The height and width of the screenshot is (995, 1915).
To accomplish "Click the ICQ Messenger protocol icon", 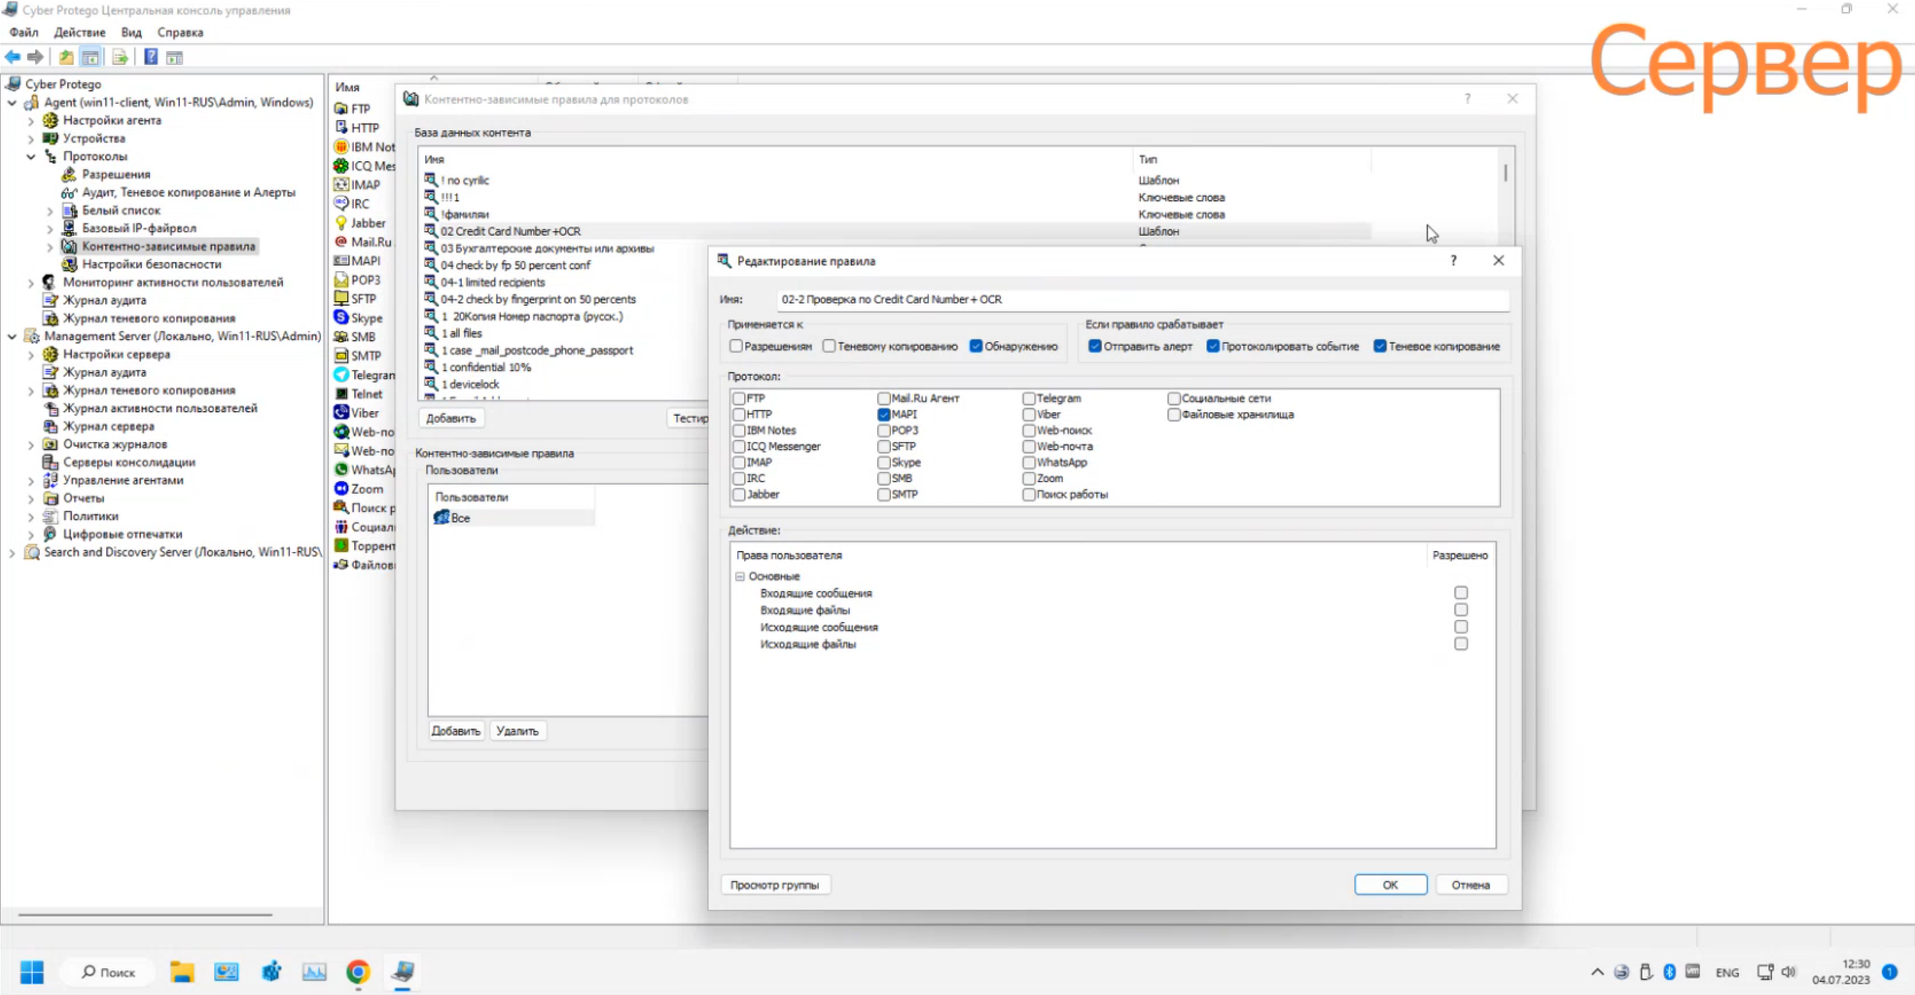I will (341, 165).
